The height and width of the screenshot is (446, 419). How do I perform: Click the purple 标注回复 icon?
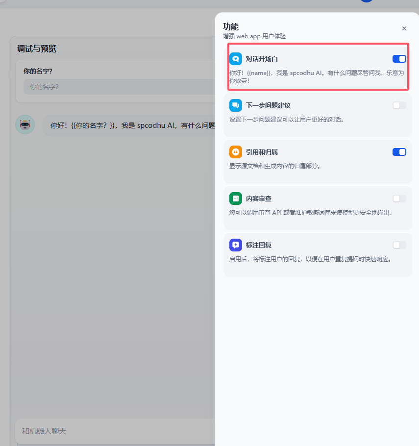coord(236,245)
